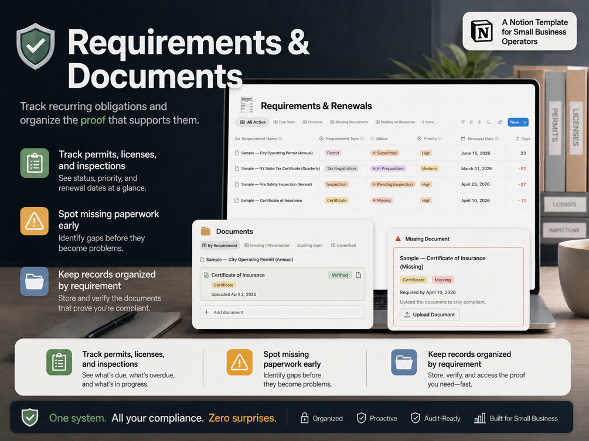Click the Renewal Date column header

pyautogui.click(x=479, y=139)
